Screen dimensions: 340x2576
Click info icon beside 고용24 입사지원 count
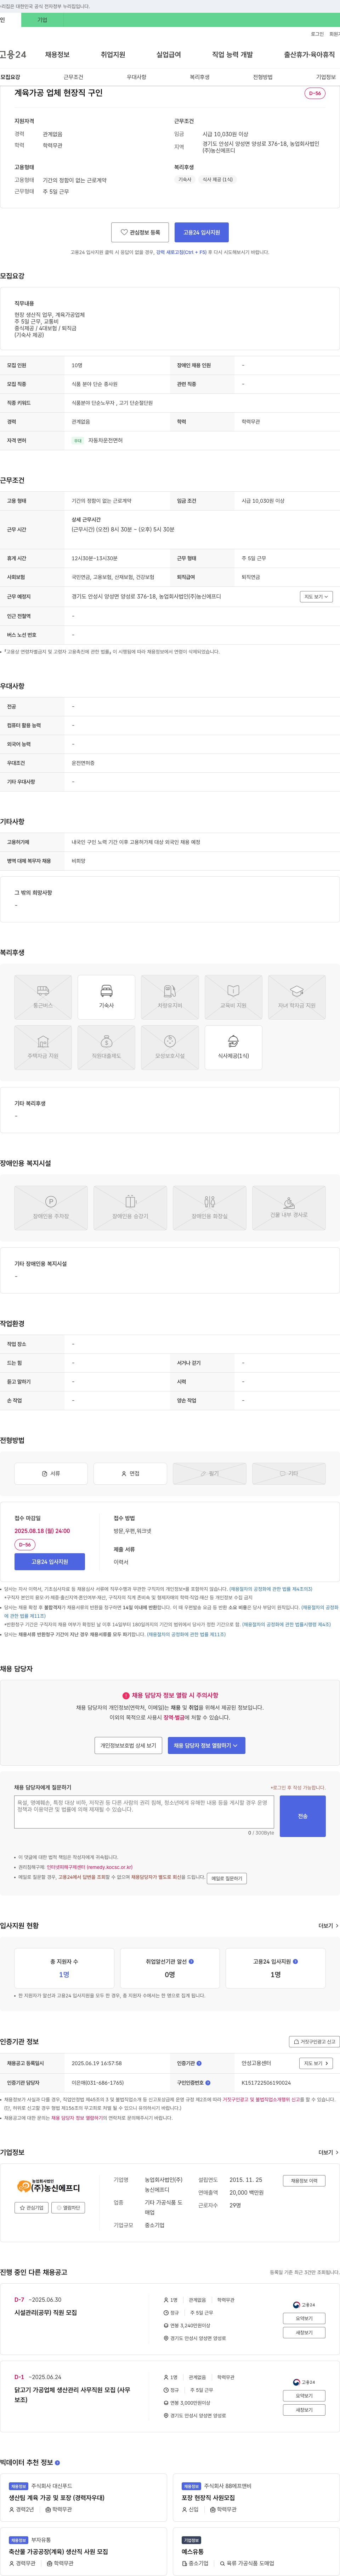295,1962
